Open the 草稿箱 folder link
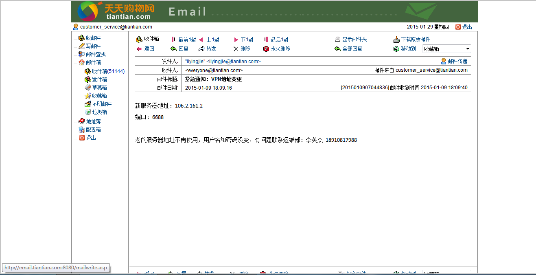 click(x=100, y=88)
